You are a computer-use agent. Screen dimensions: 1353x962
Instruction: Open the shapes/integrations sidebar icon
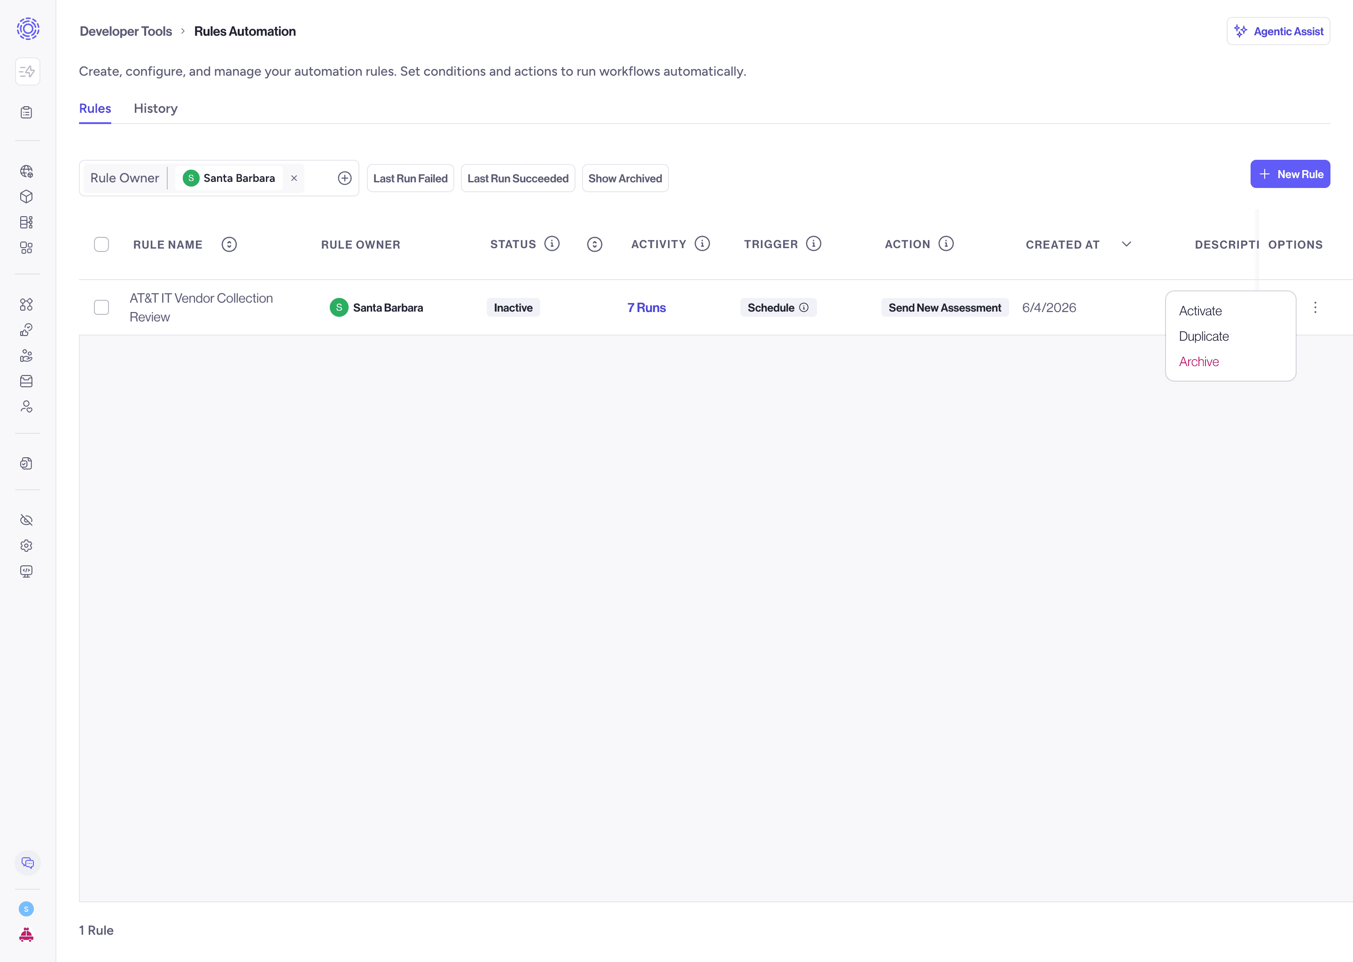[x=27, y=305]
